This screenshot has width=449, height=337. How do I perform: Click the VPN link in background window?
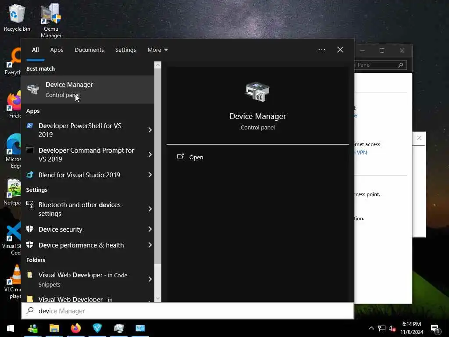(x=362, y=152)
